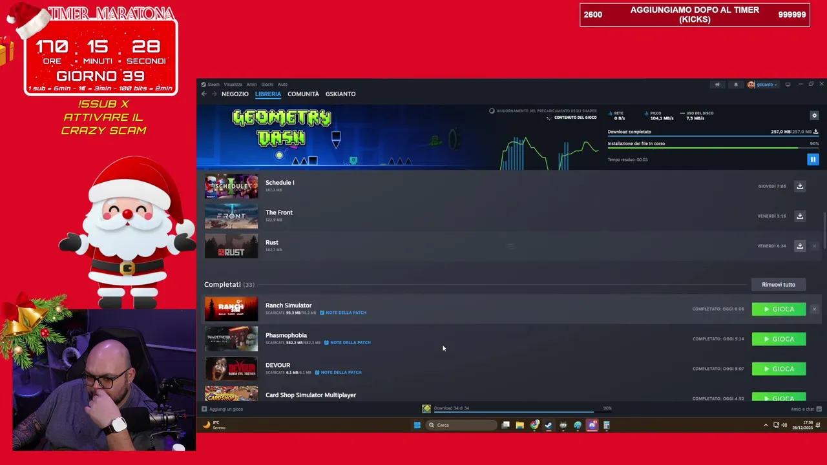Click the Schedule I title text
Image resolution: width=827 pixels, height=465 pixels.
tap(280, 183)
